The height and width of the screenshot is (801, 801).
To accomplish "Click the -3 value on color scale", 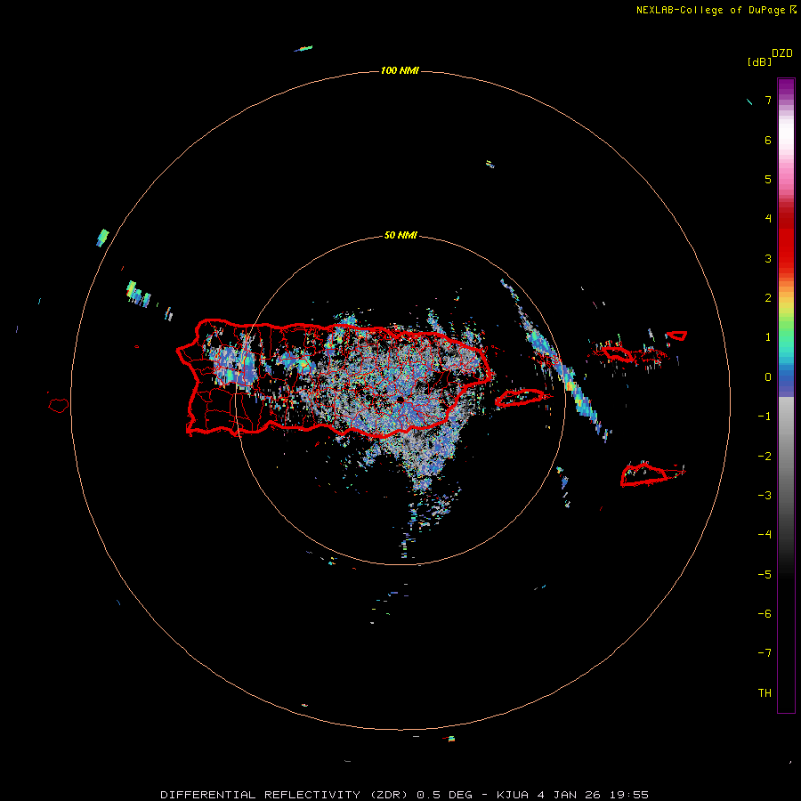I will click(765, 496).
